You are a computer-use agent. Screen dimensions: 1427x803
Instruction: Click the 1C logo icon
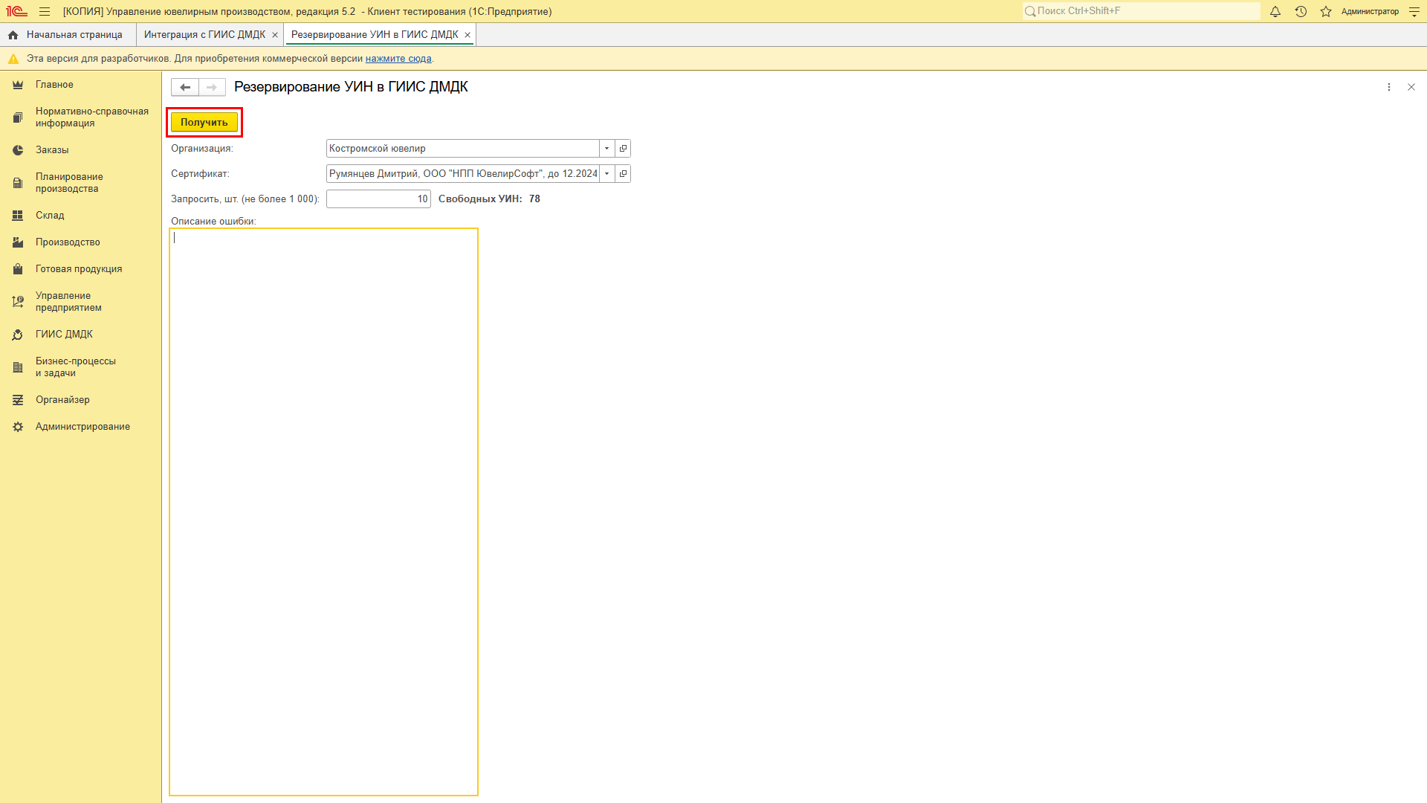click(16, 11)
